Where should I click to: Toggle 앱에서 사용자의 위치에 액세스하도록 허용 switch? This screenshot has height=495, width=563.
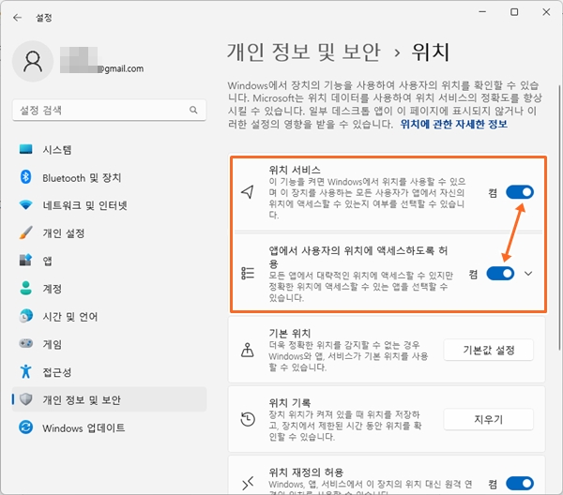(x=500, y=274)
